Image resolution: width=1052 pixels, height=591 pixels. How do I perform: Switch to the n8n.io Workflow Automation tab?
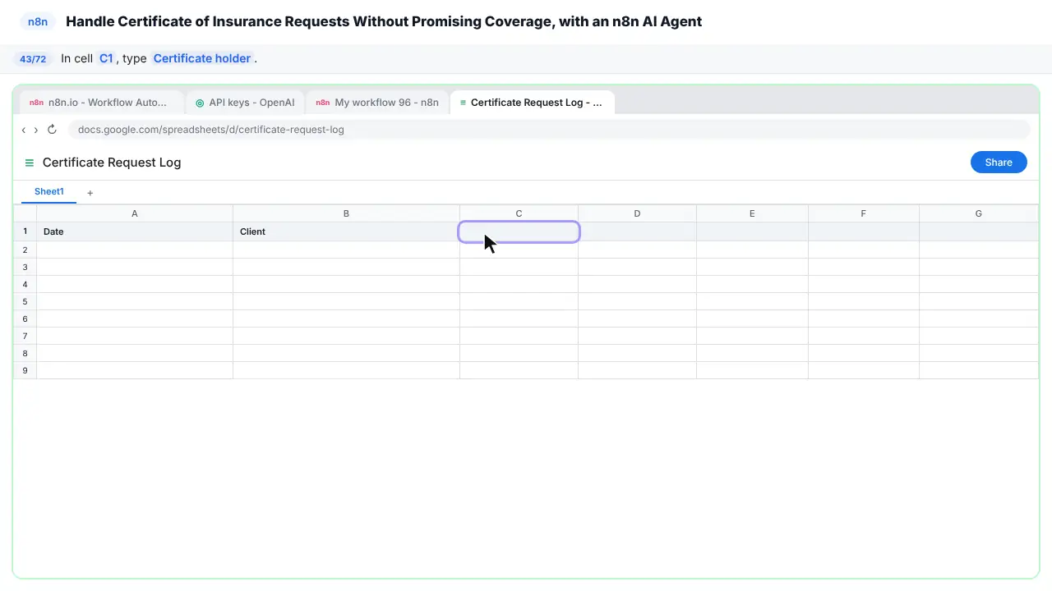[x=101, y=103]
